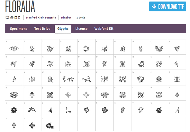Click the Dingbat category link
Image resolution: width=190 pixels, height=132 pixels.
pyautogui.click(x=66, y=18)
